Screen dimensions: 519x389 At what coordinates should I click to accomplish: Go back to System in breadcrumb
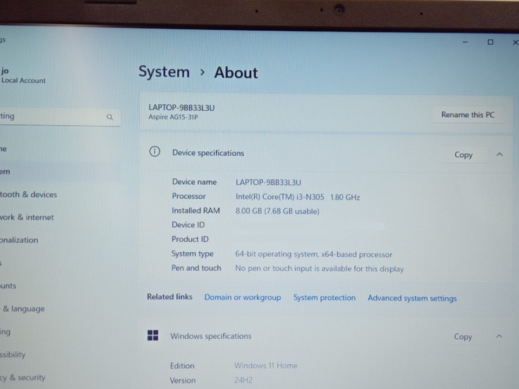164,72
